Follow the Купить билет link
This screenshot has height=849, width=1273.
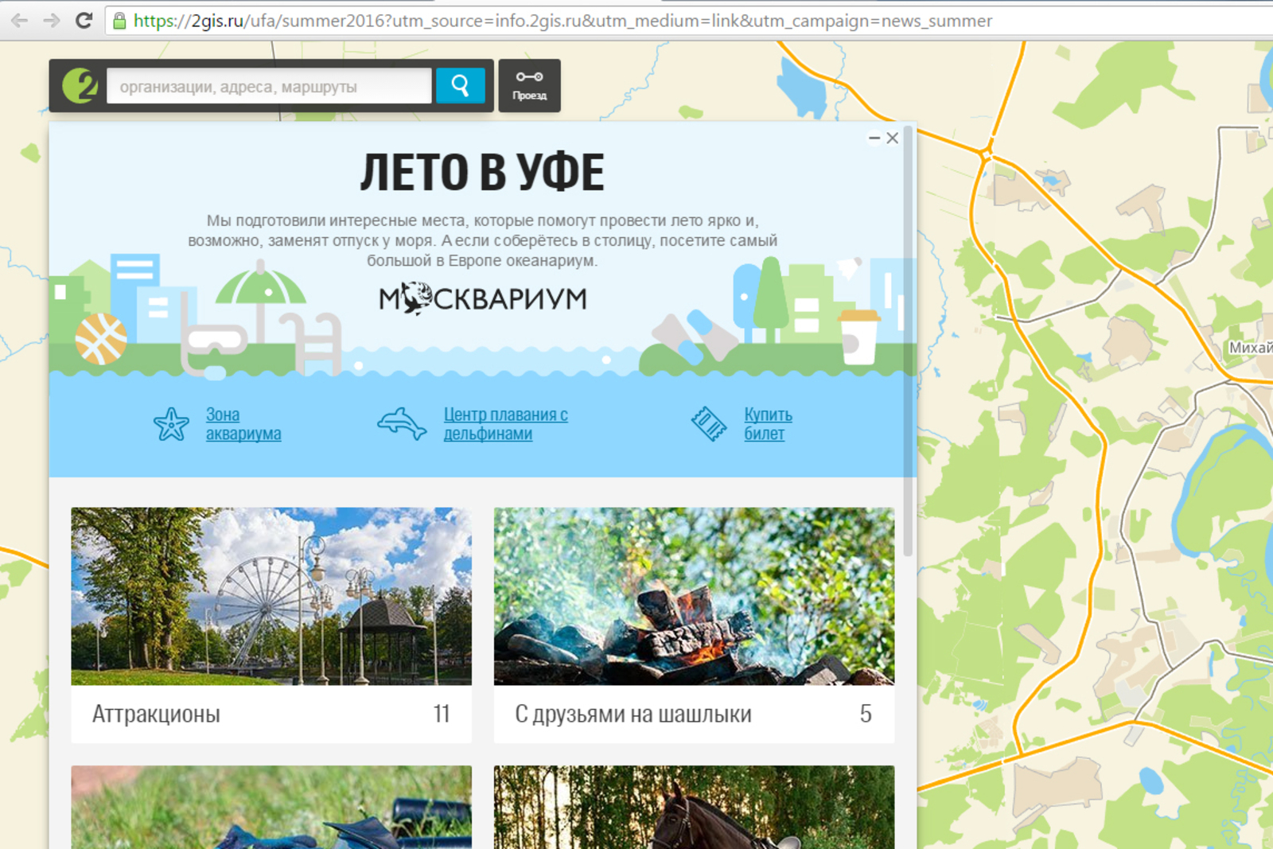768,424
